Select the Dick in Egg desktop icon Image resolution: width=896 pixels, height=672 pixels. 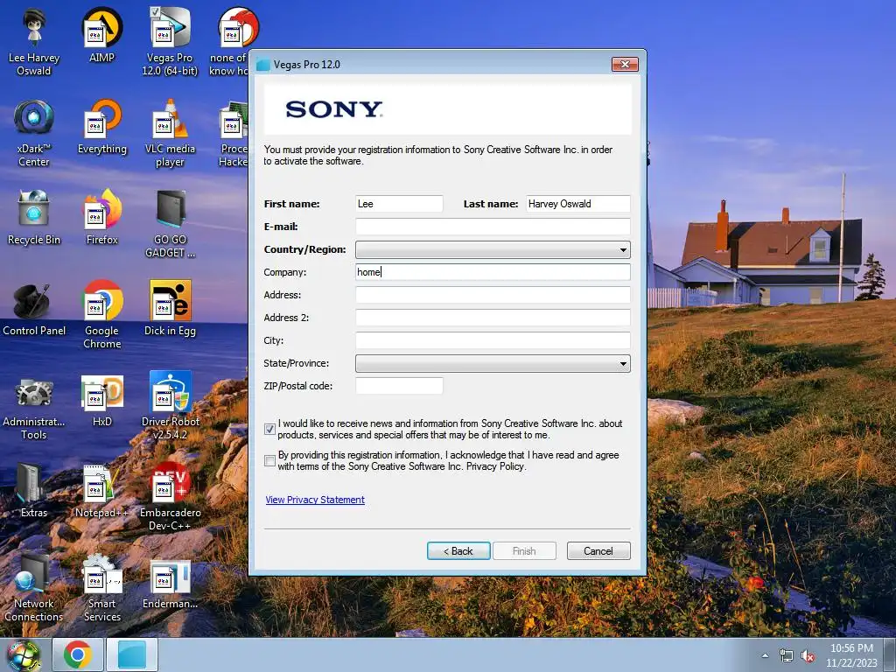coord(170,309)
